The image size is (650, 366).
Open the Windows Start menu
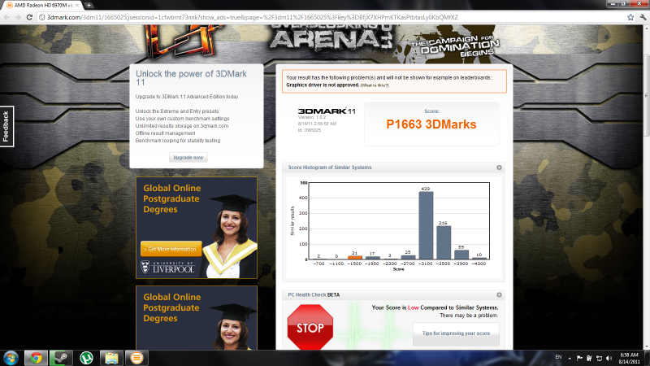pyautogui.click(x=11, y=358)
